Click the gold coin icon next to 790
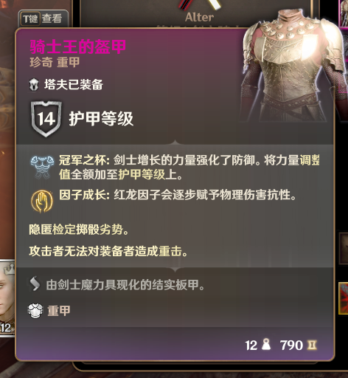348x378 pixels. 312,345
